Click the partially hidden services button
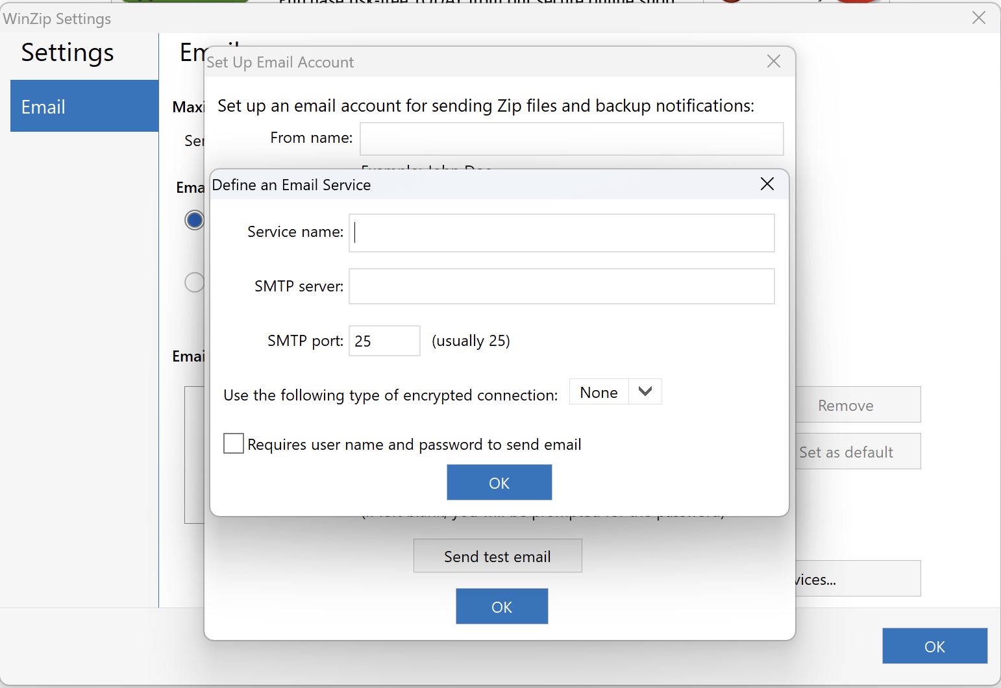1001x688 pixels. point(857,579)
